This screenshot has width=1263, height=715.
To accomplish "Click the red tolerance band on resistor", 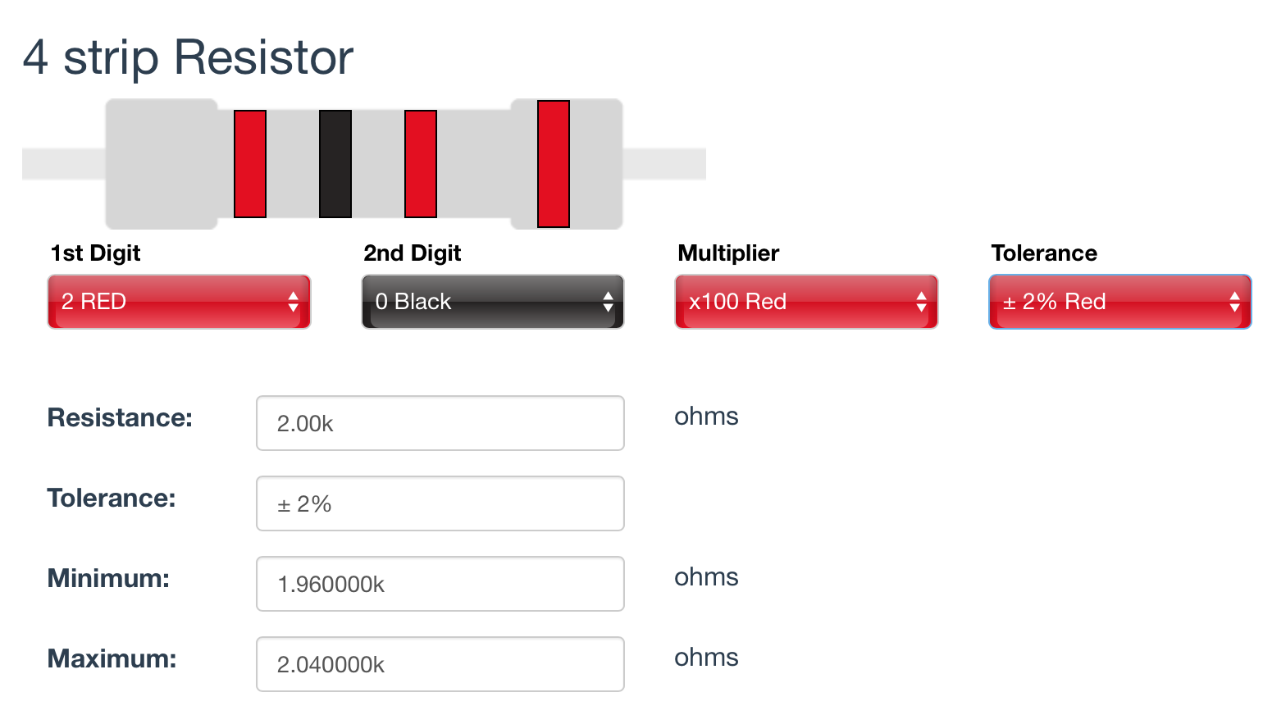I will coord(554,164).
